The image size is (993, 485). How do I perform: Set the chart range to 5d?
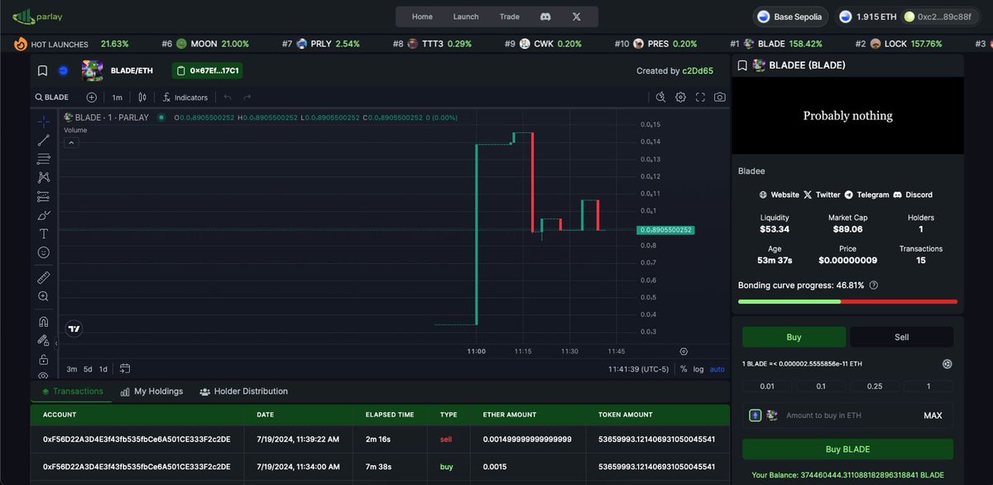(x=88, y=369)
